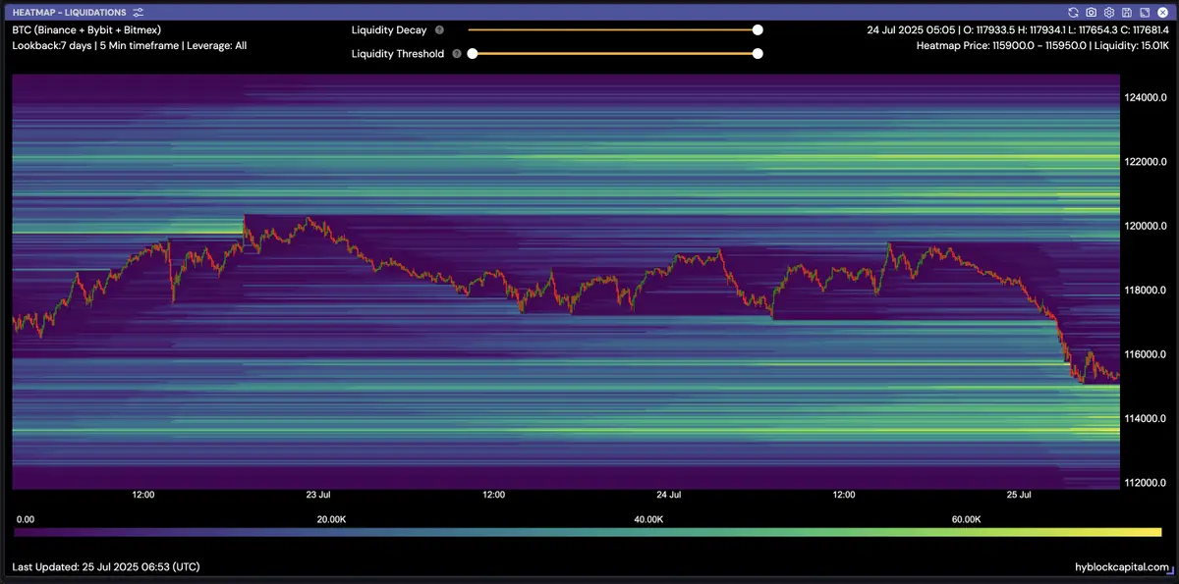
Task: Save the heatmap using the floppy disk icon
Action: [1126, 12]
